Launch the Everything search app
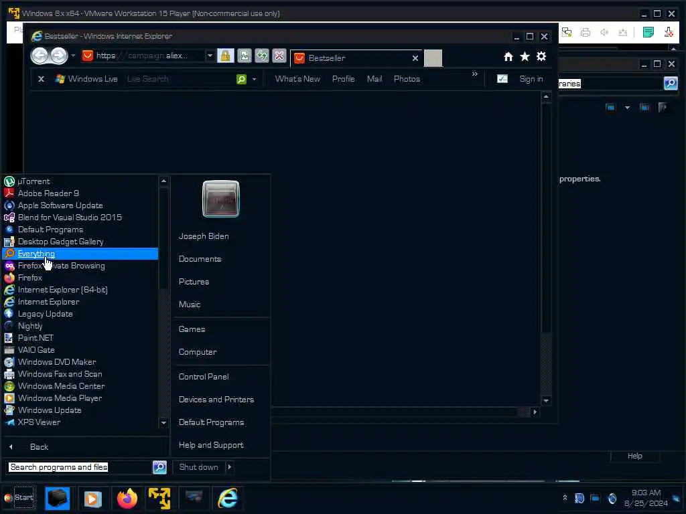Image resolution: width=686 pixels, height=514 pixels. point(80,254)
